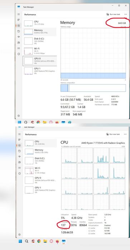Open Settings gear in CPU-view Task Manager
The width and height of the screenshot is (130, 250).
click(19, 235)
